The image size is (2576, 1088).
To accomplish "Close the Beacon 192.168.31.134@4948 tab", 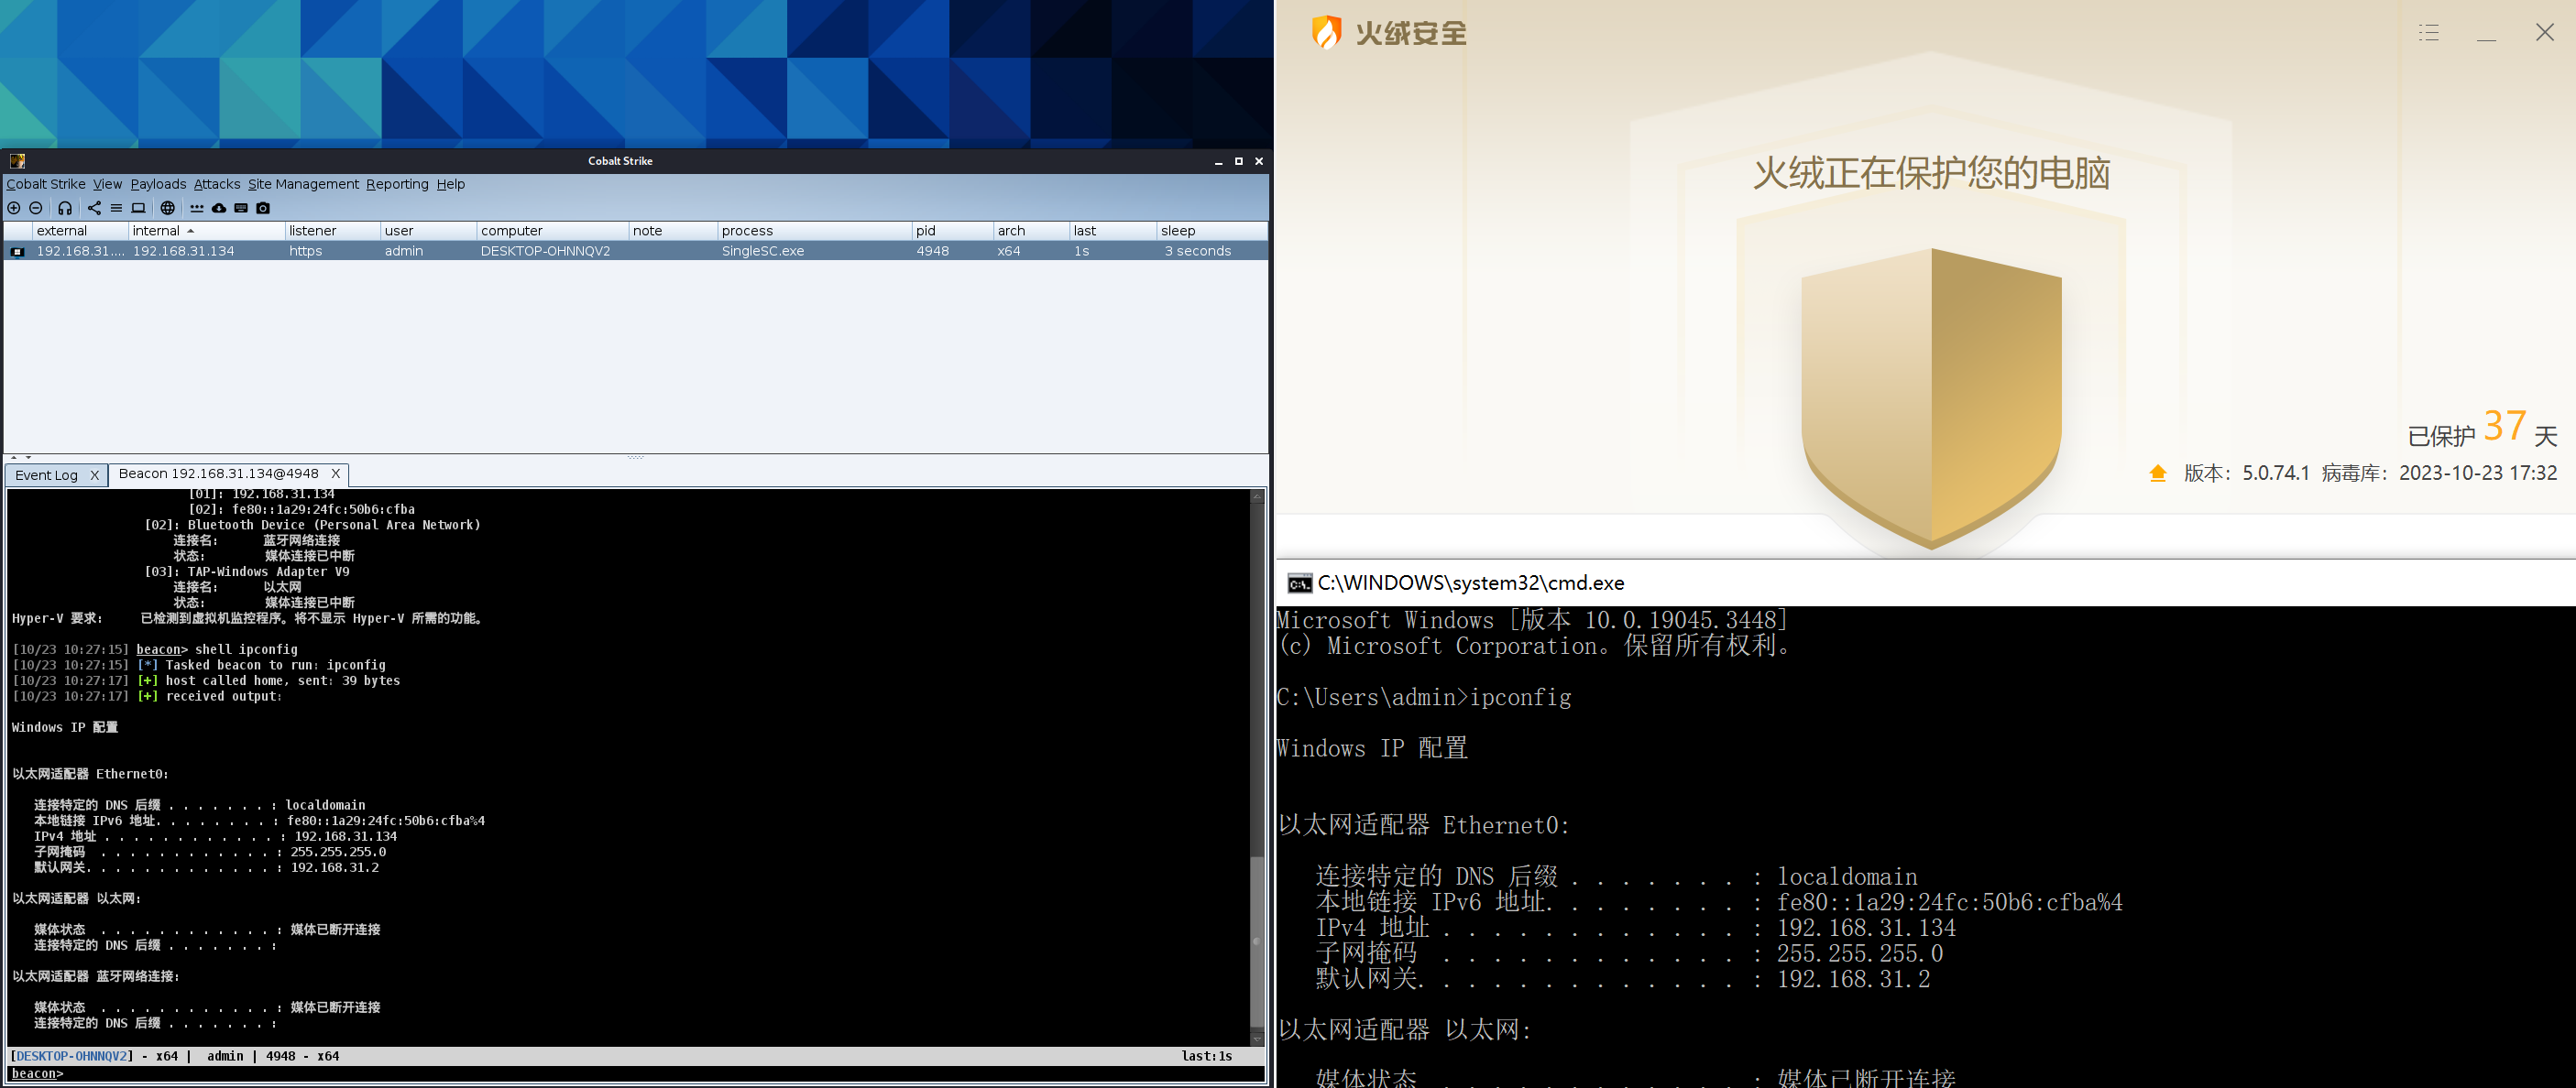I will click(x=336, y=473).
